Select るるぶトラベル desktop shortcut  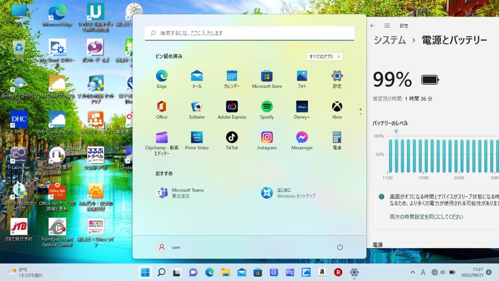(96, 158)
